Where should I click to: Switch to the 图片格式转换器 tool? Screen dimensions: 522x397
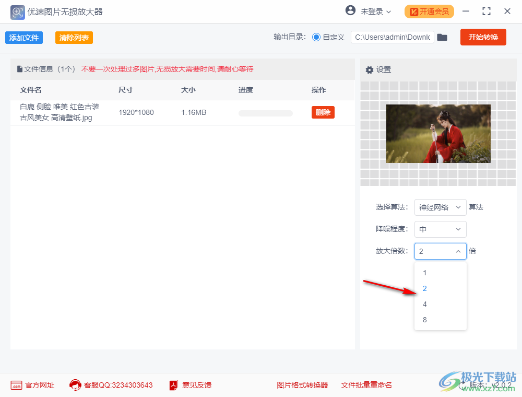302,385
